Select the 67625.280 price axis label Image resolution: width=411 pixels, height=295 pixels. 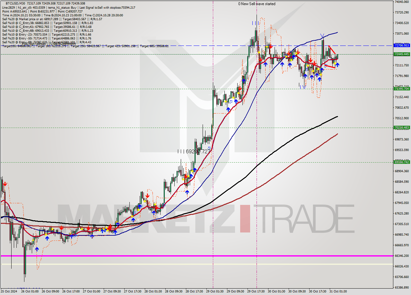point(402,213)
